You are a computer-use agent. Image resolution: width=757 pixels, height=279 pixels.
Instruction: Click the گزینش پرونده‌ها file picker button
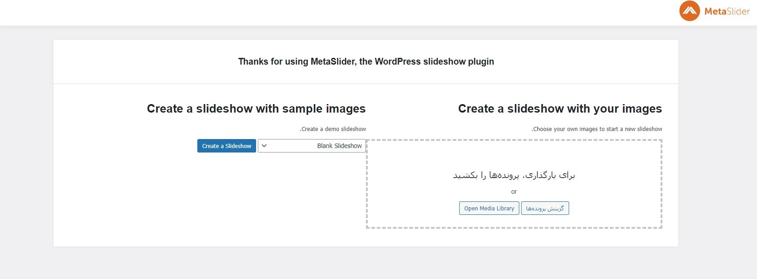[x=545, y=208]
